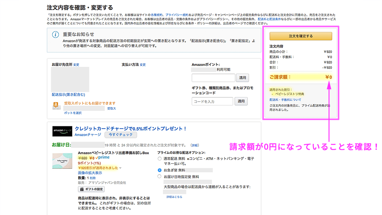Open プライバシー規約 link in the notice

(177, 15)
